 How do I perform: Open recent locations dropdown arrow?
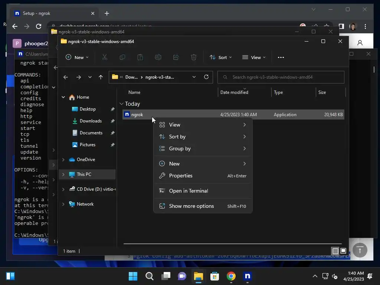click(90, 77)
